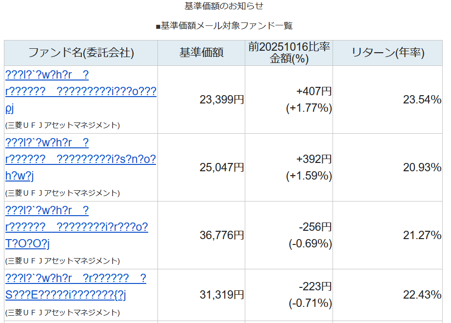Click the 基準価額 column header
The width and height of the screenshot is (451, 323).
pyautogui.click(x=201, y=53)
